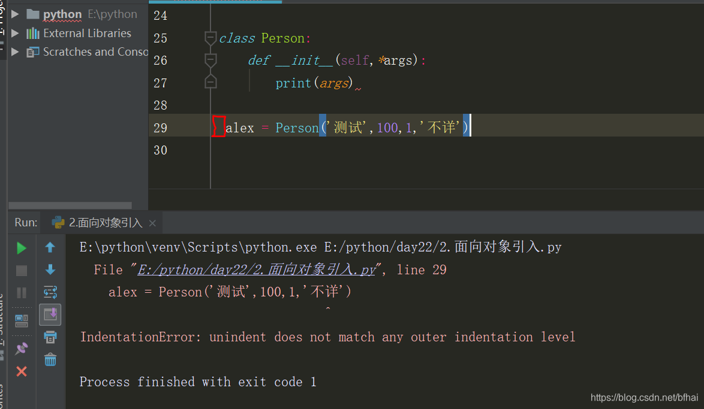Image resolution: width=704 pixels, height=409 pixels.
Task: Stop the running process
Action: pos(21,270)
